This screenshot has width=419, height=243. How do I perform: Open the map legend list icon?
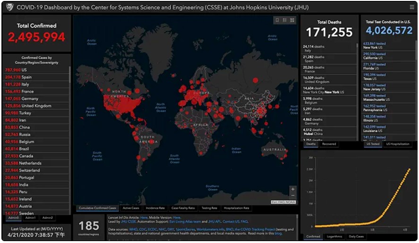coord(284,20)
